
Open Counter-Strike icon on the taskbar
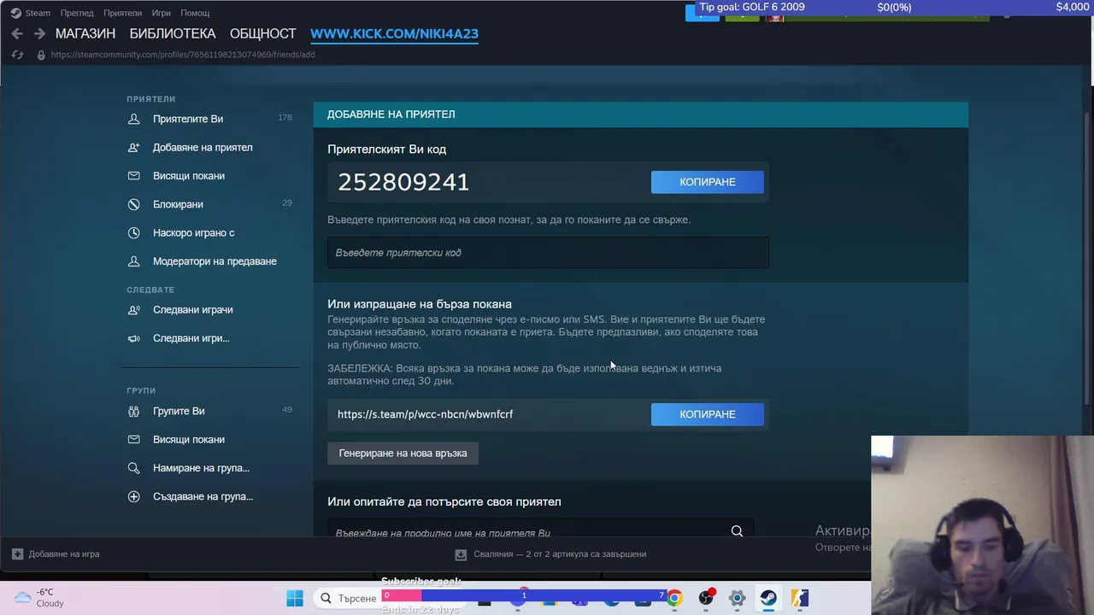point(799,598)
